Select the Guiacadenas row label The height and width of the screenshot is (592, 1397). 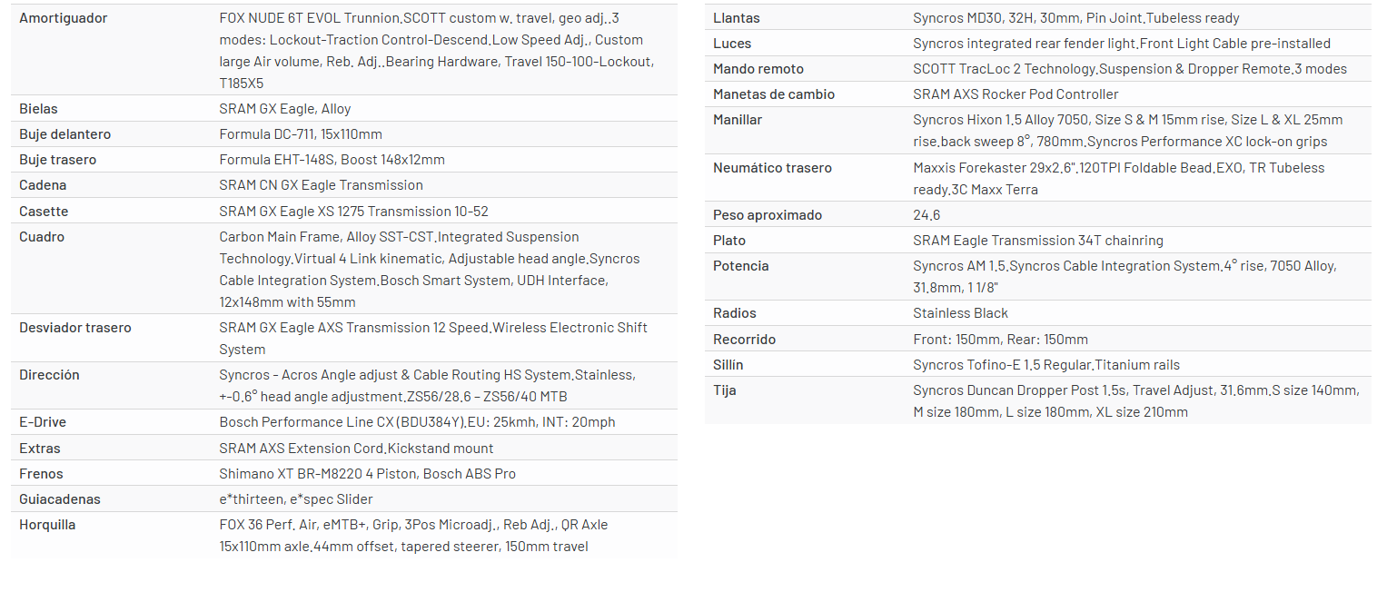tap(60, 499)
